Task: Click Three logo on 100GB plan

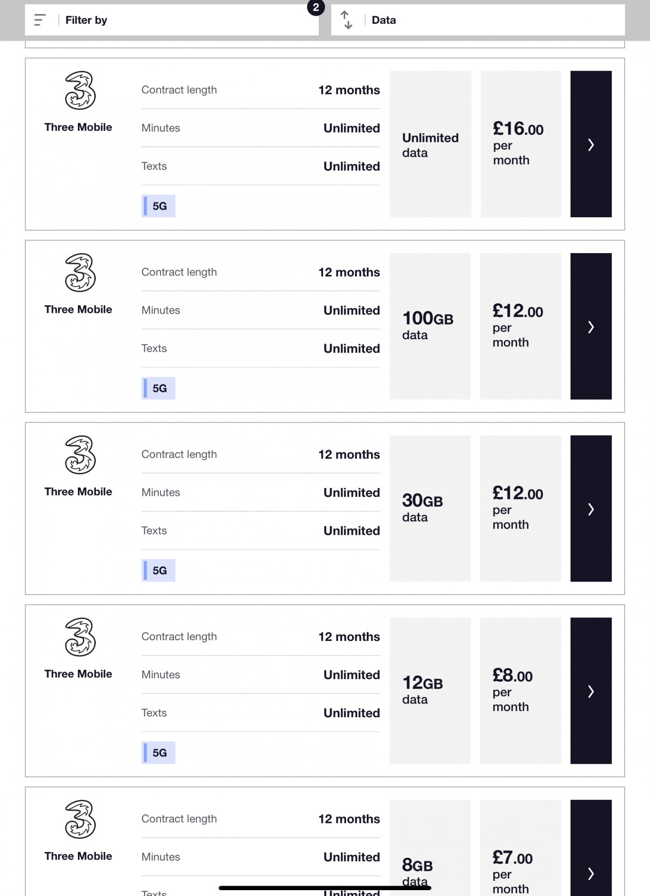Action: 80,273
